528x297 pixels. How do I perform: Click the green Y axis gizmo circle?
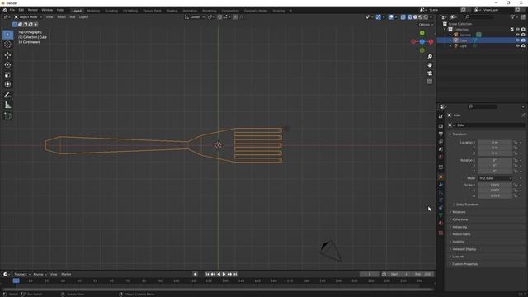(422, 33)
